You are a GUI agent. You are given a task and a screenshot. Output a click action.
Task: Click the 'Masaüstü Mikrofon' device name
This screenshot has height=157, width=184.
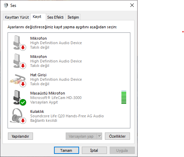click(47, 93)
